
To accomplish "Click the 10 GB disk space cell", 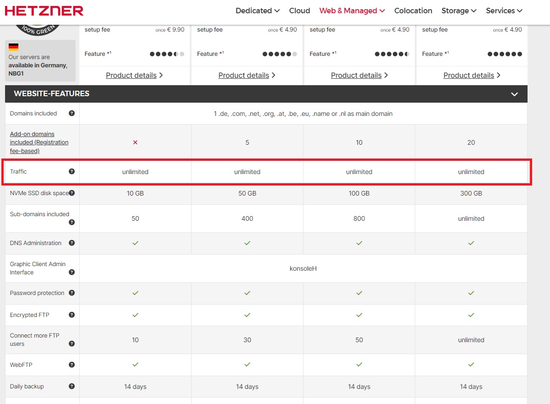I will [135, 193].
